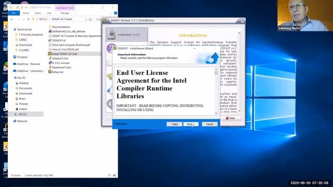Select the OS (C:) drive
The width and height of the screenshot is (333, 187).
[23, 114]
